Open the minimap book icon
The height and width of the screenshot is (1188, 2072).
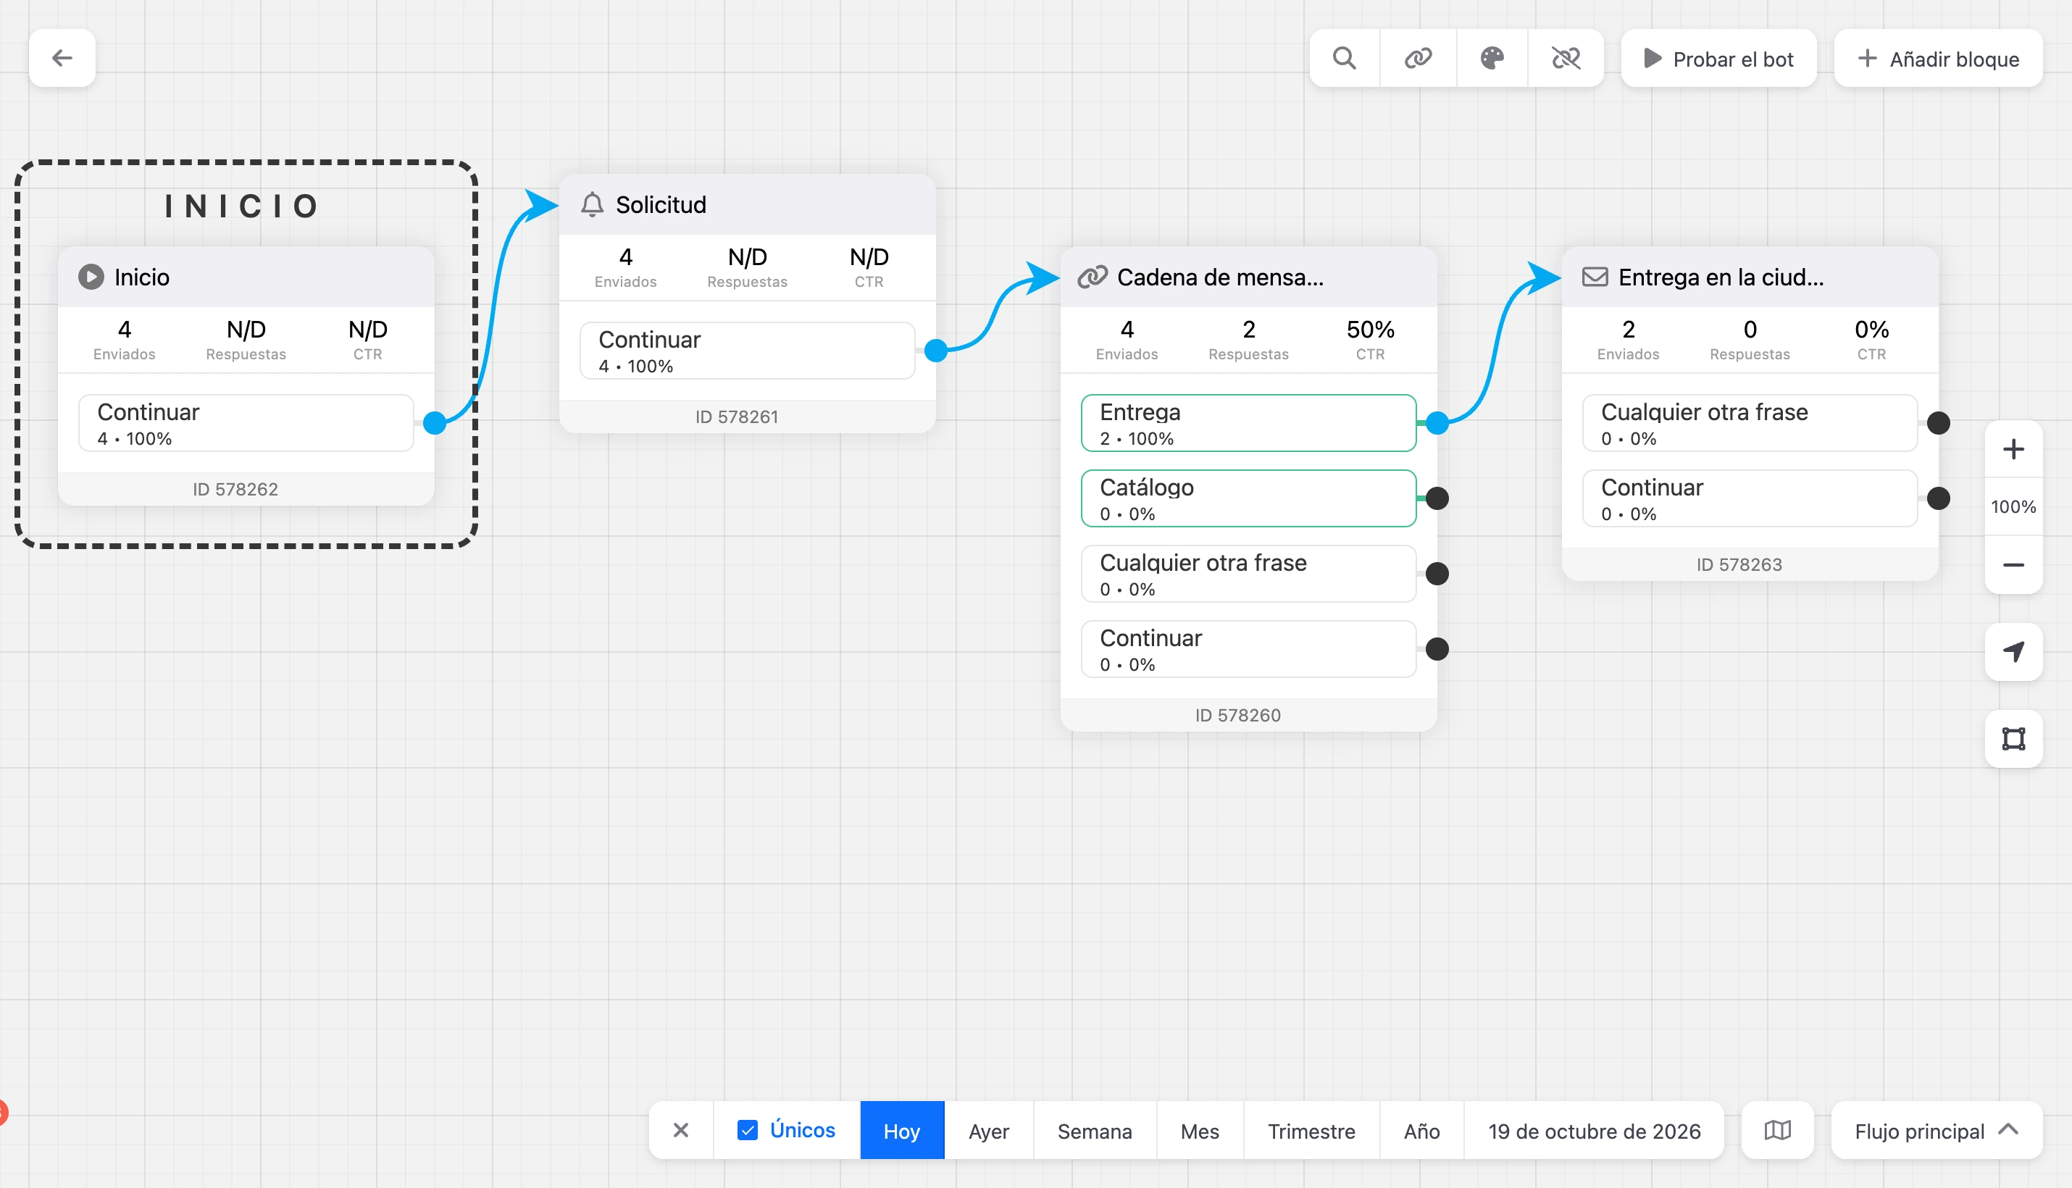(x=1777, y=1130)
